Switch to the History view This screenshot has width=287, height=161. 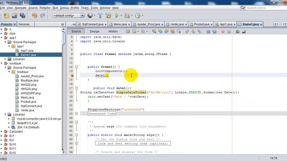click(x=113, y=31)
